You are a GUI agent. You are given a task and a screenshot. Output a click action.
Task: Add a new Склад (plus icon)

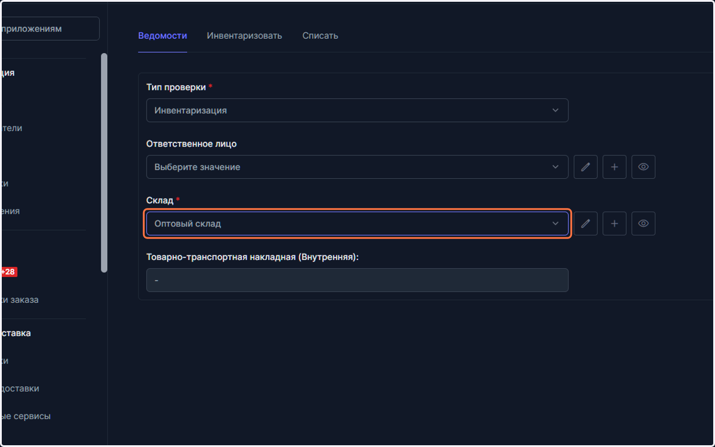[x=614, y=223]
